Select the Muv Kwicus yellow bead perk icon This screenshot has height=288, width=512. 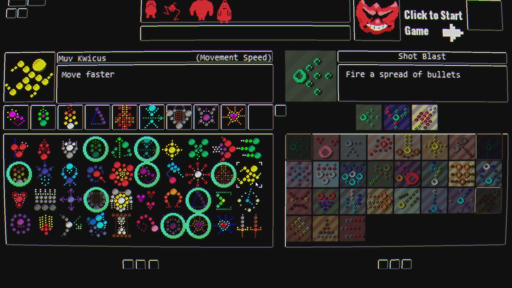pyautogui.click(x=249, y=175)
